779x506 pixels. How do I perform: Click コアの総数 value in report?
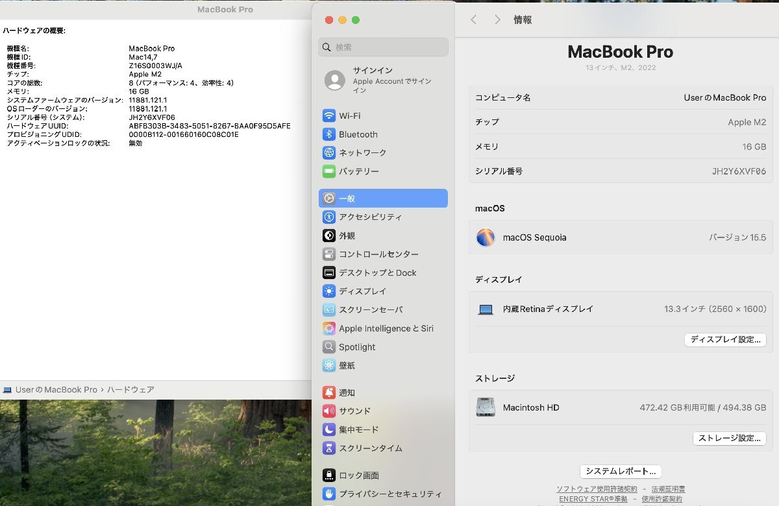click(x=181, y=83)
